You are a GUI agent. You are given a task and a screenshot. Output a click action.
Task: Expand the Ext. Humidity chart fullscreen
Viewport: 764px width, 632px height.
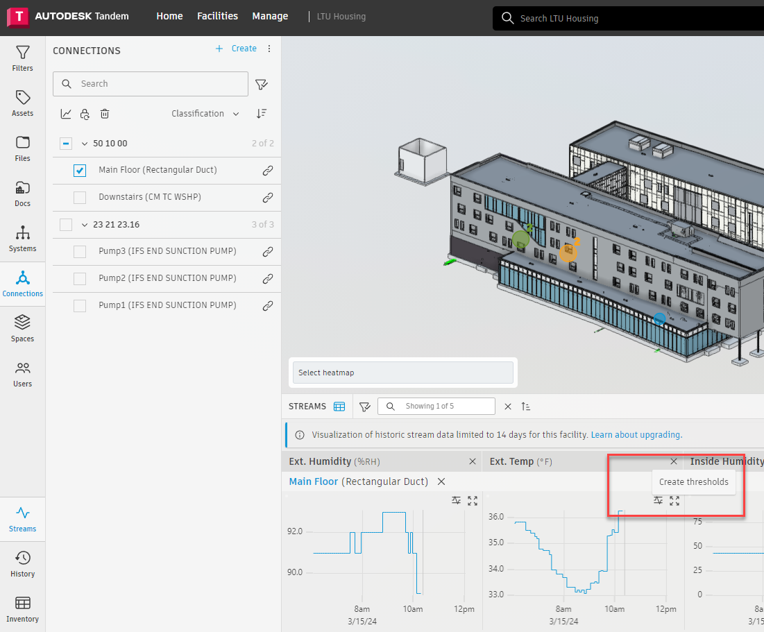coord(473,500)
